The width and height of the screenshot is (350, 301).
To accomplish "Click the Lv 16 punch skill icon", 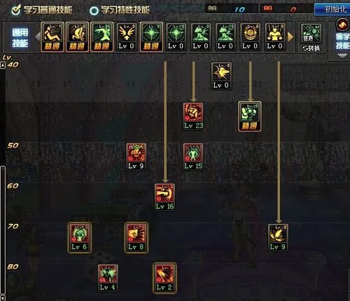I will pos(164,197).
